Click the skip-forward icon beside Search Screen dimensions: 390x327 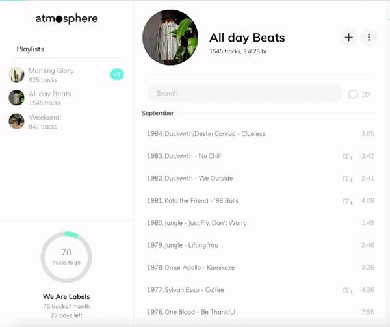coord(367,94)
